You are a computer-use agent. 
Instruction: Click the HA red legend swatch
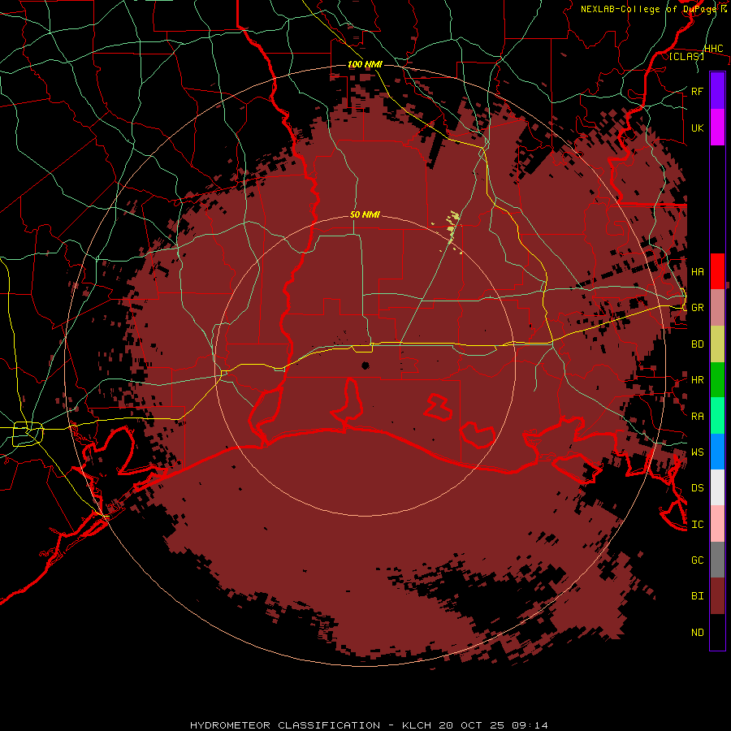717,271
